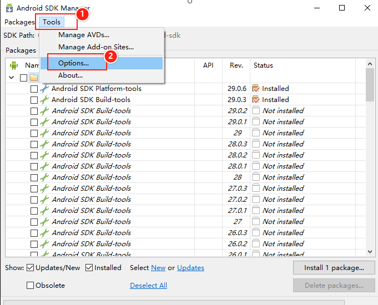This screenshot has height=305, width=378.
Task: Click Not installed icon for revision 29.0.1
Action: click(x=256, y=121)
